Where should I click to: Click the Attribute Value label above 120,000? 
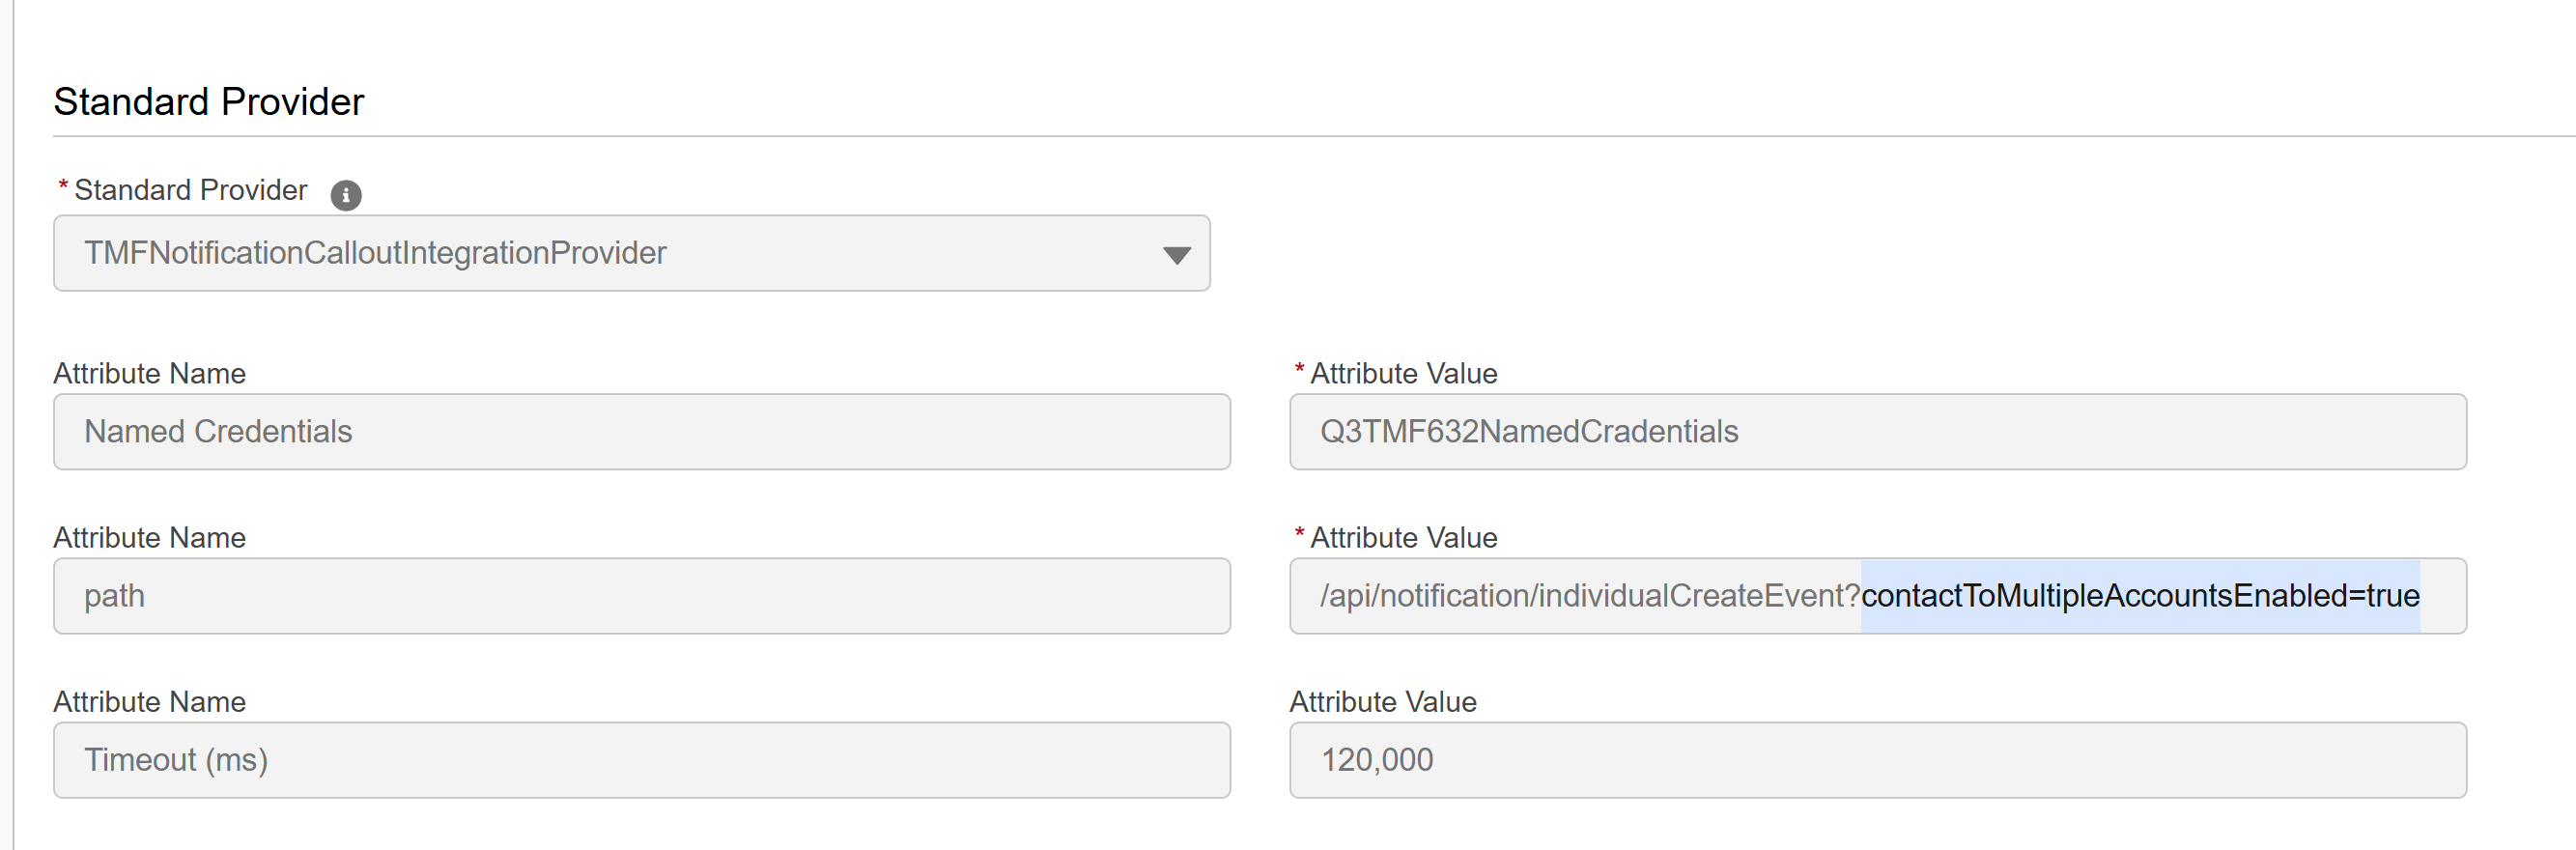pos(1383,701)
